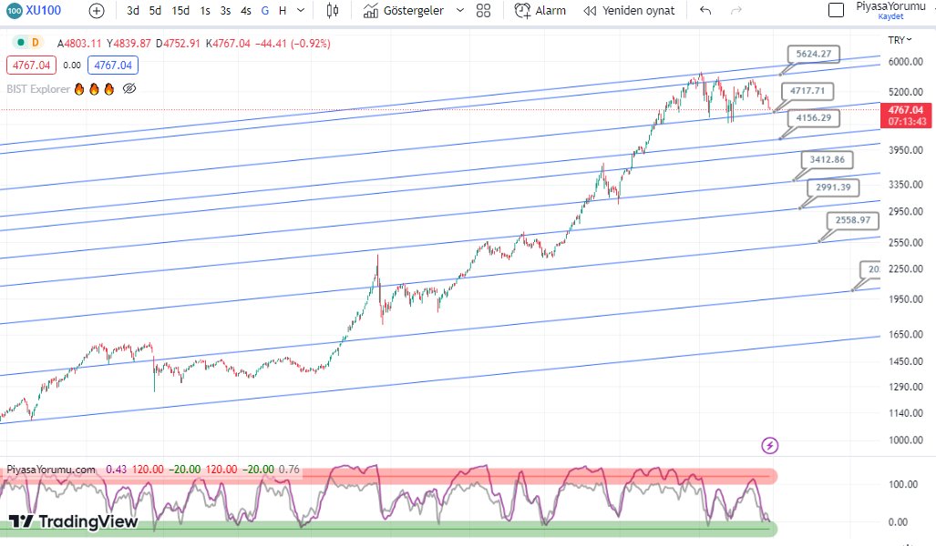Screen dimensions: 936x546
Task: Undo the last chart action
Action: click(x=705, y=11)
